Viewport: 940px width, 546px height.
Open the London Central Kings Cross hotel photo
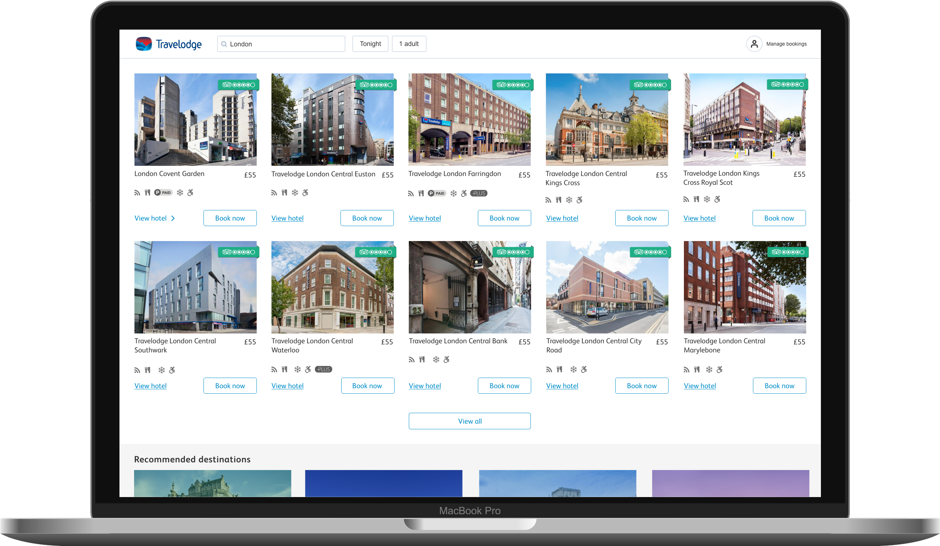coord(607,119)
